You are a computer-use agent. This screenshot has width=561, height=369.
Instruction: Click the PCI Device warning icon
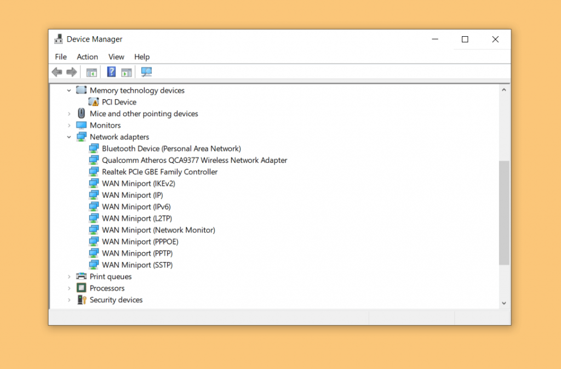click(x=93, y=102)
